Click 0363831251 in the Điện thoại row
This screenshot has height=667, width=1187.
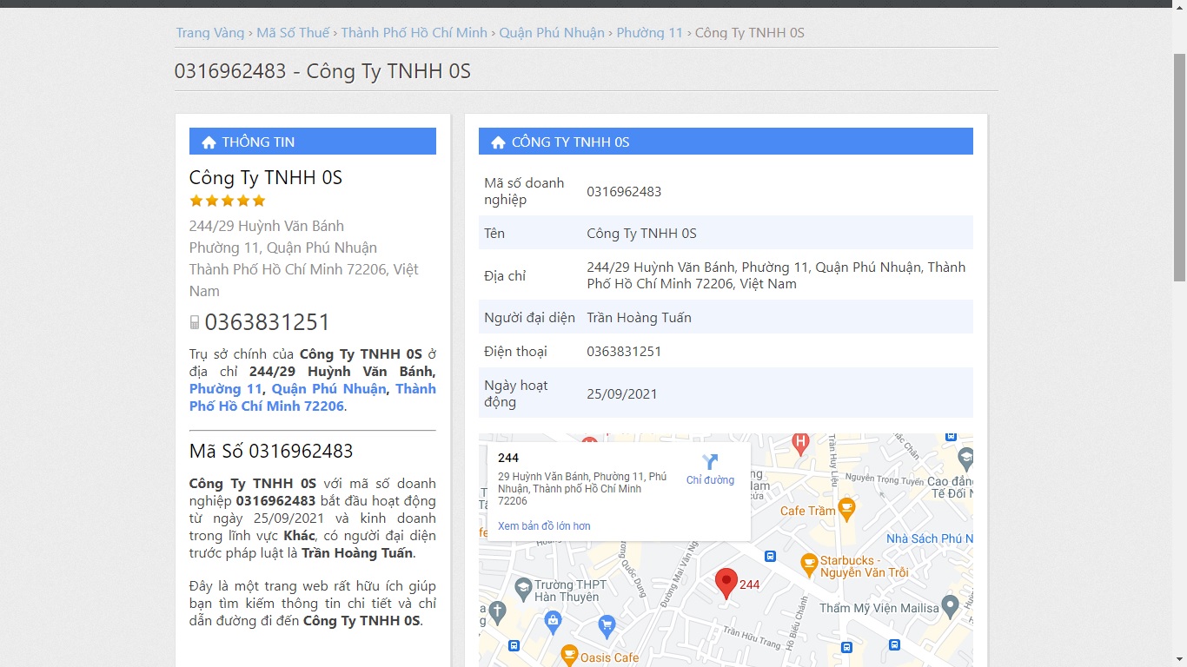click(624, 352)
